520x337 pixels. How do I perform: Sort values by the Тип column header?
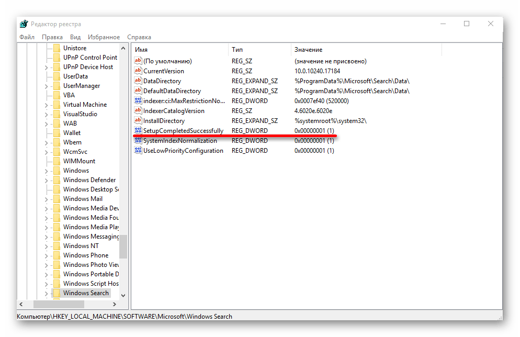(238, 50)
